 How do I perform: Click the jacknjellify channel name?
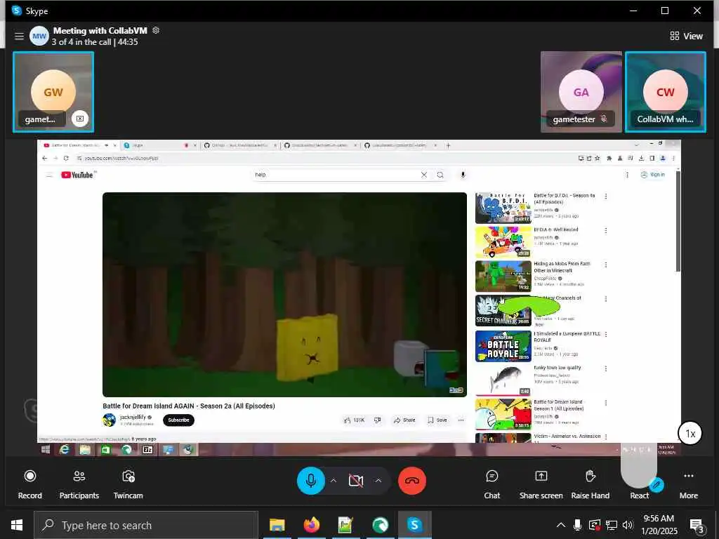tap(133, 417)
